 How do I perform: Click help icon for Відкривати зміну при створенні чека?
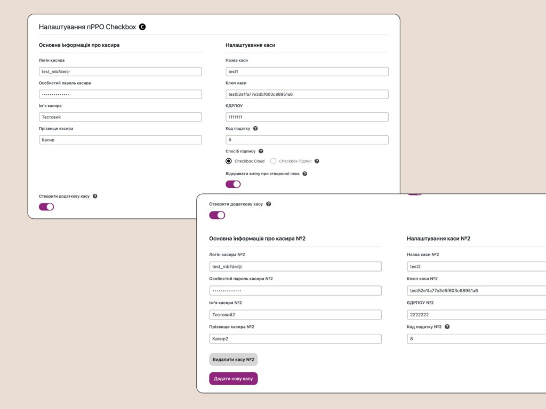[x=305, y=174]
